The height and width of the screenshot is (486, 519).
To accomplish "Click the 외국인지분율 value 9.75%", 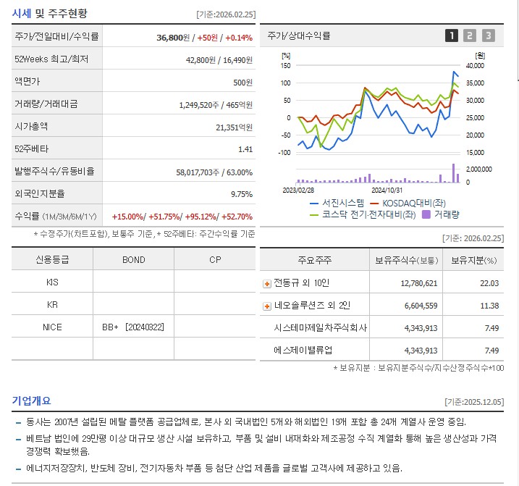I will (242, 194).
